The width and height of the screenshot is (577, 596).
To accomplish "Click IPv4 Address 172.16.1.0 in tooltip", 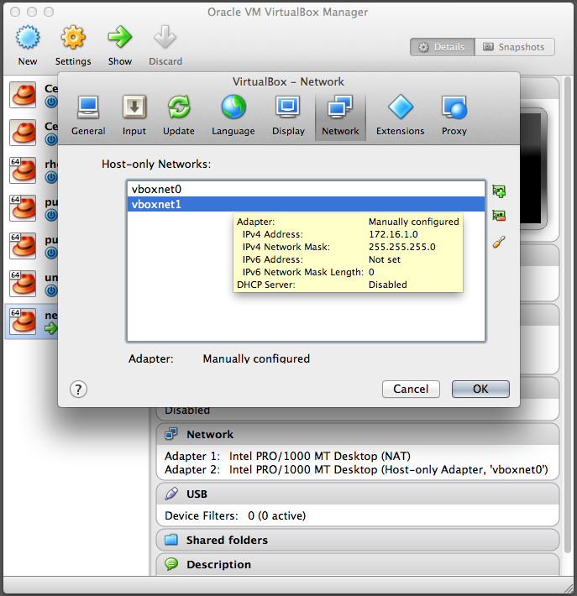I will click(x=393, y=234).
